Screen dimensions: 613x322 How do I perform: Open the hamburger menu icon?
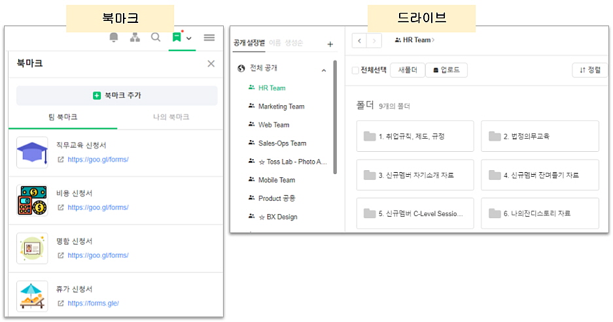[209, 38]
